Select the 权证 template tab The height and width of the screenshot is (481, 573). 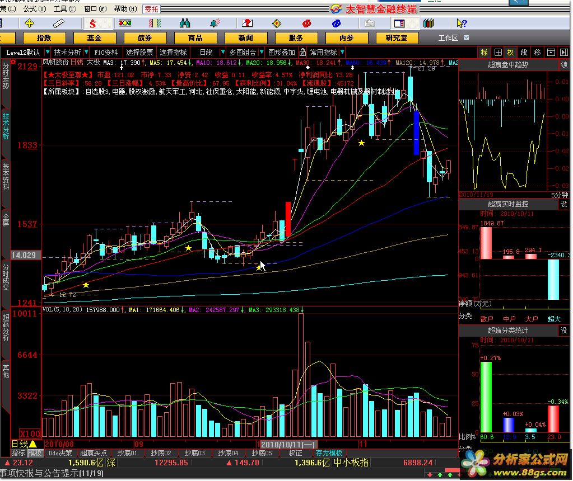pyautogui.click(x=295, y=453)
